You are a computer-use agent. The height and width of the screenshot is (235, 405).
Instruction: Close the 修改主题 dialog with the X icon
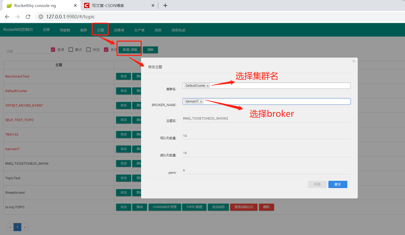[x=354, y=61]
